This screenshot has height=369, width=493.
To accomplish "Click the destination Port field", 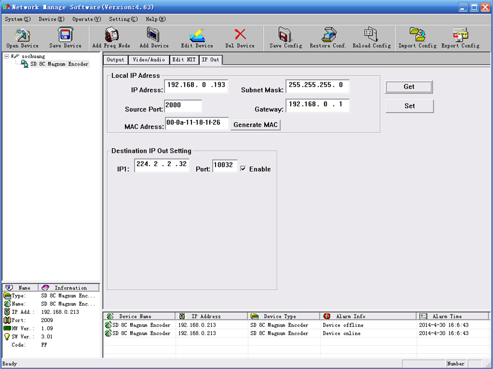I will coord(225,166).
